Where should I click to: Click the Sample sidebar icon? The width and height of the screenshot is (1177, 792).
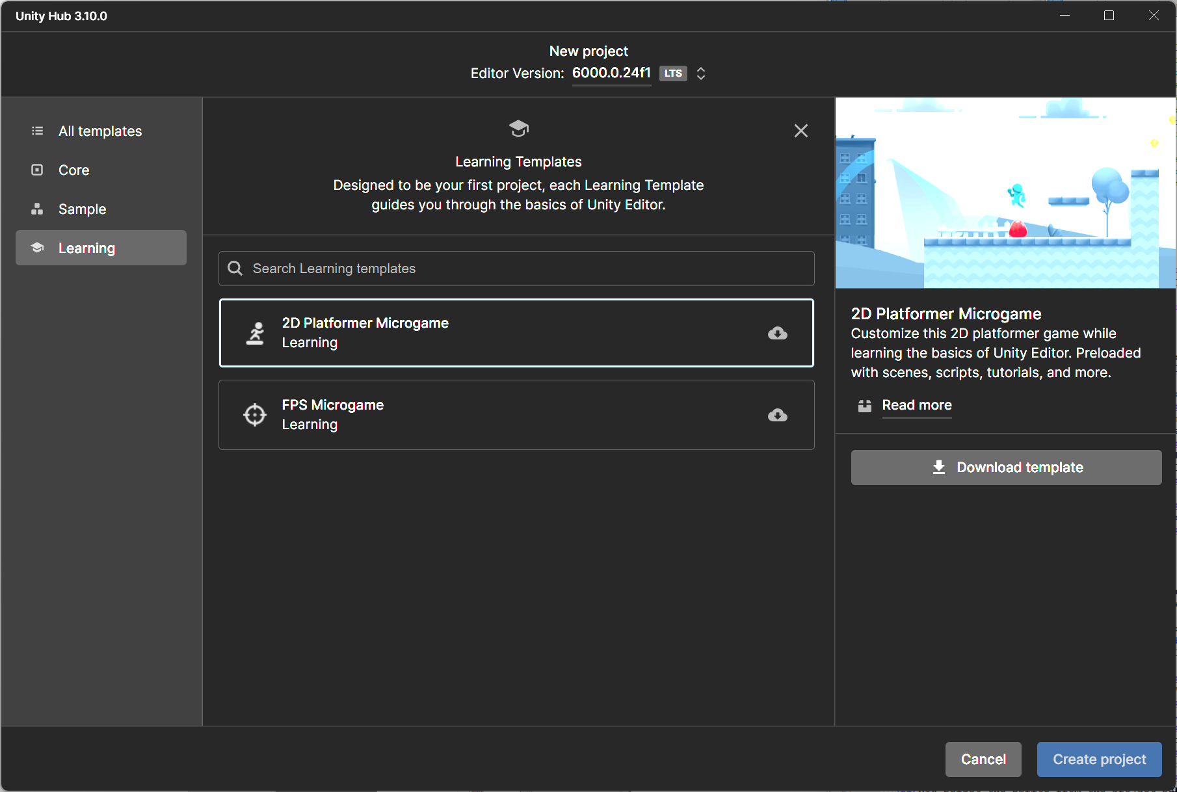37,209
